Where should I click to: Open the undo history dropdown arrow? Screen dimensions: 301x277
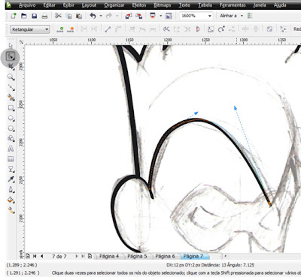pyautogui.click(x=101, y=16)
